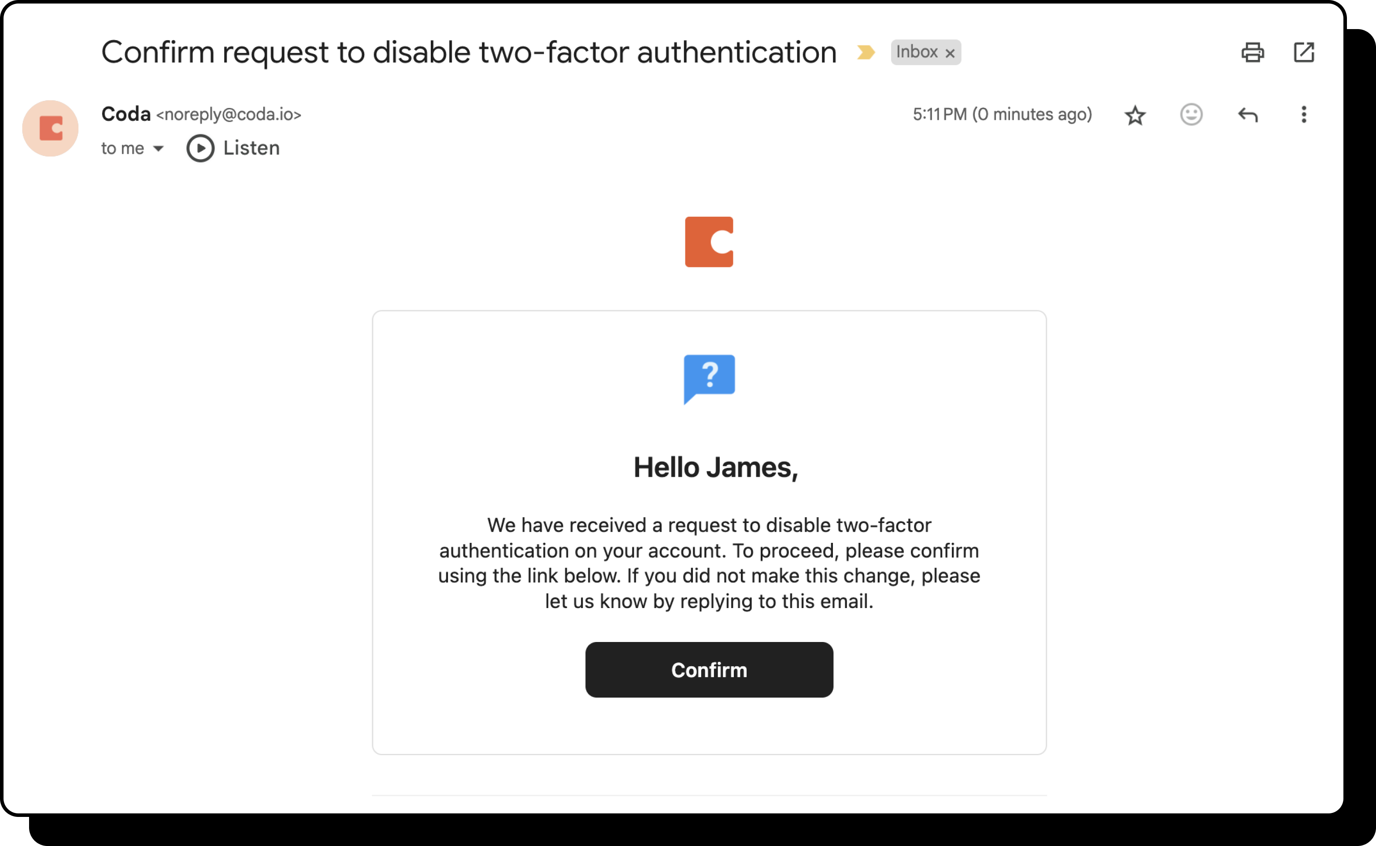
Task: Click the Inbox label chip
Action: 917,52
